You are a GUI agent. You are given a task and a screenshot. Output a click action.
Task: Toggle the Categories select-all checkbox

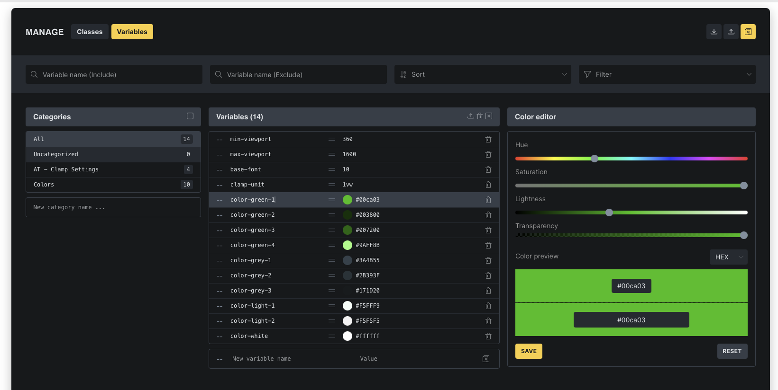tap(190, 116)
